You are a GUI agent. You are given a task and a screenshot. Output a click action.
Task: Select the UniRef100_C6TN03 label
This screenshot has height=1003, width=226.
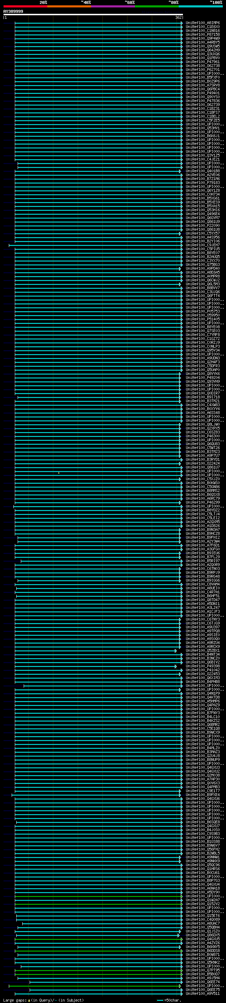(x=202, y=568)
